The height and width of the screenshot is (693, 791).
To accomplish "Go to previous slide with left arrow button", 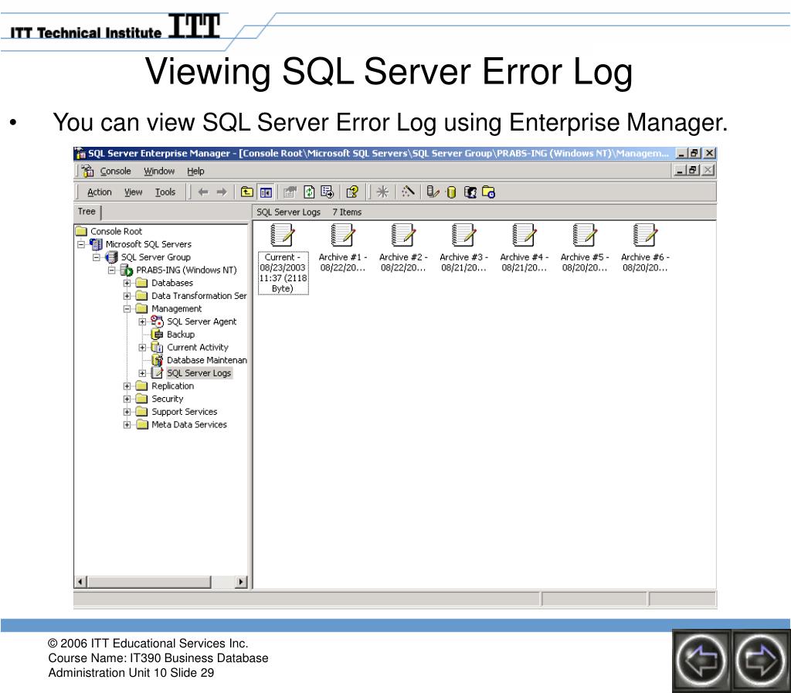I will pyautogui.click(x=701, y=661).
